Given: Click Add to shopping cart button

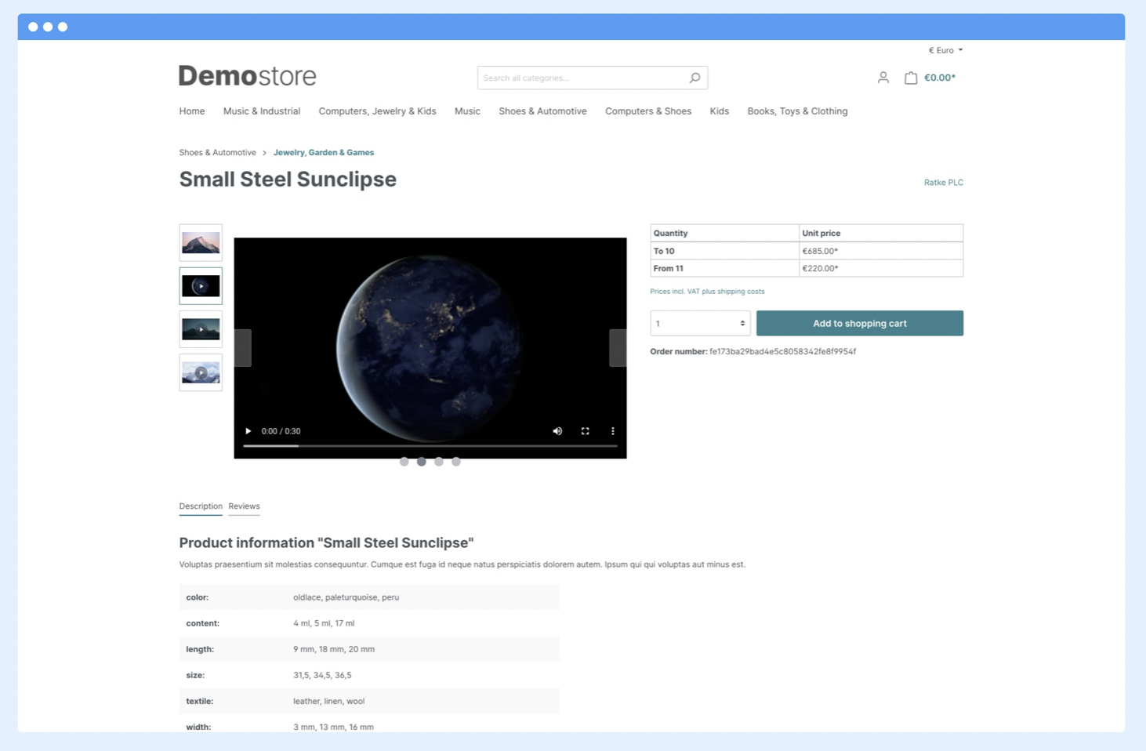Looking at the screenshot, I should [859, 323].
